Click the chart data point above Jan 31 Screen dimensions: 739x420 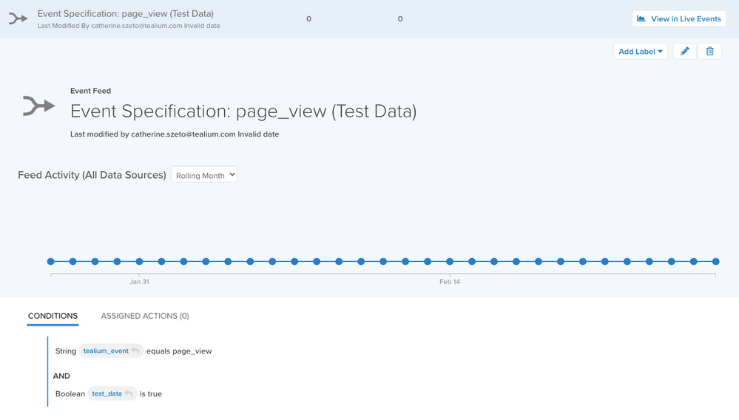[140, 261]
